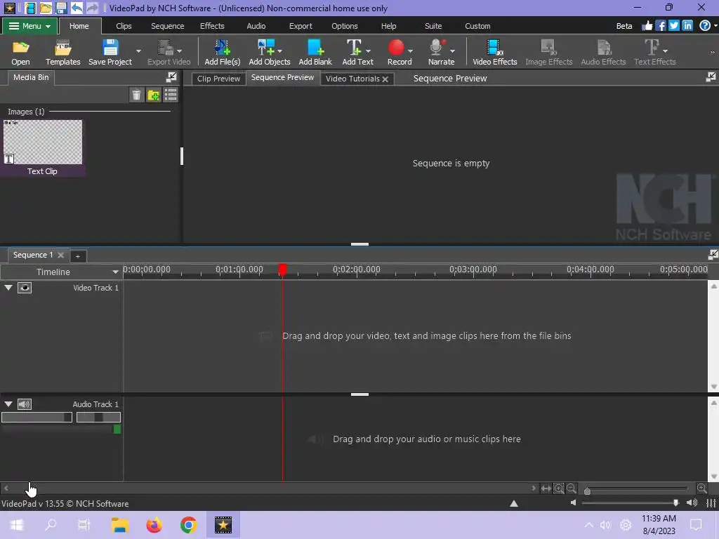The image size is (719, 539).
Task: Switch to the Clip Preview tab
Action: 218,79
